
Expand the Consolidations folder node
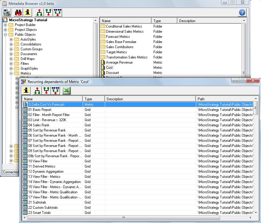click(11, 44)
